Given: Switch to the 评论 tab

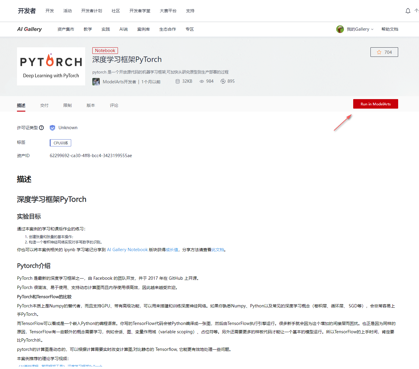Looking at the screenshot, I should click(114, 105).
